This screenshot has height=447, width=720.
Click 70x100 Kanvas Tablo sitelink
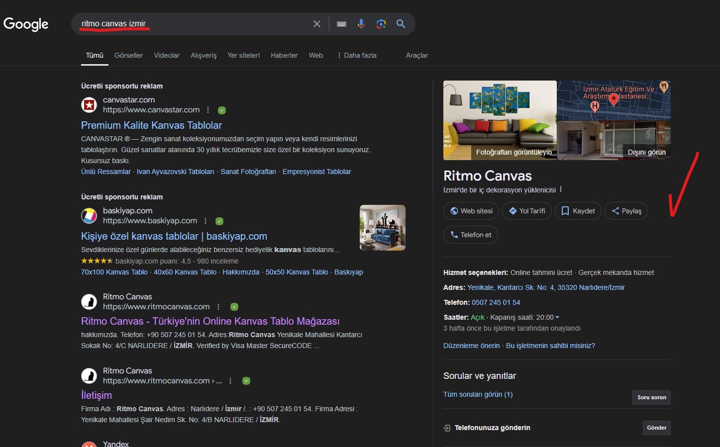tap(114, 272)
